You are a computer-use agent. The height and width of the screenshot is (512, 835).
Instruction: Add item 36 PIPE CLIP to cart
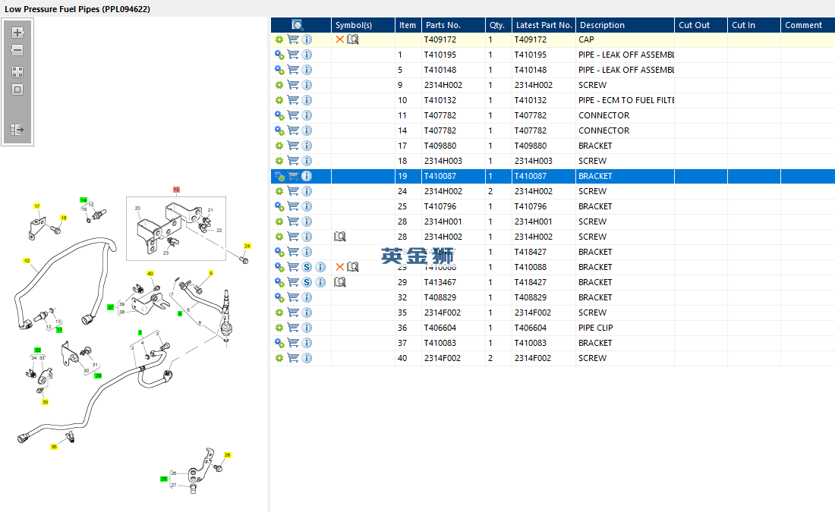coord(293,328)
